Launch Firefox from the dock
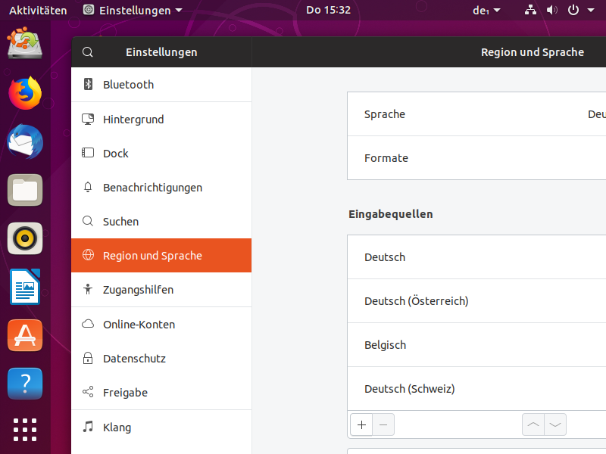This screenshot has height=454, width=606. click(25, 93)
